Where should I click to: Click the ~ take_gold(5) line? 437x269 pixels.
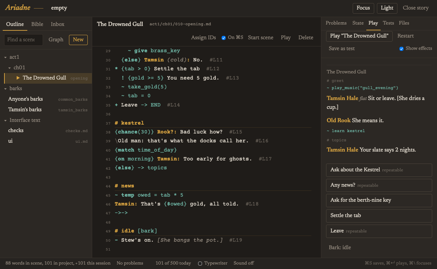coord(144,87)
